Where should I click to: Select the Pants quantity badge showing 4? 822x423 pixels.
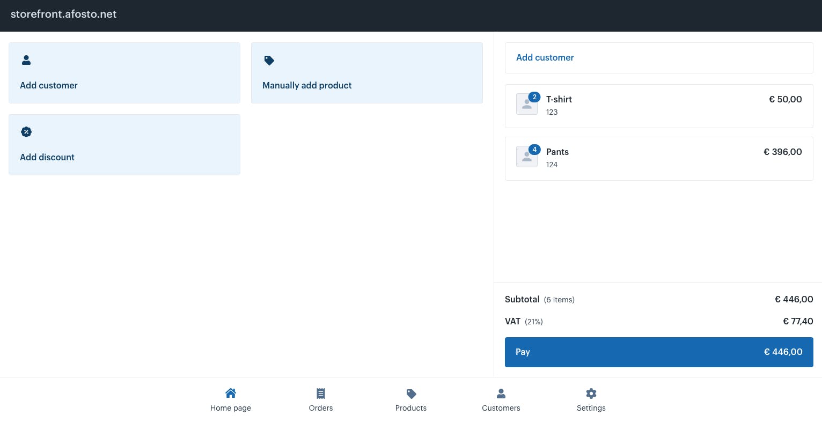pyautogui.click(x=534, y=150)
